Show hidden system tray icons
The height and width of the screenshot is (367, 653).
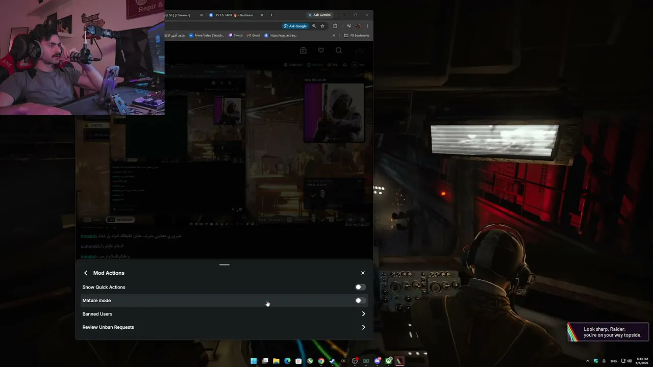pyautogui.click(x=587, y=361)
